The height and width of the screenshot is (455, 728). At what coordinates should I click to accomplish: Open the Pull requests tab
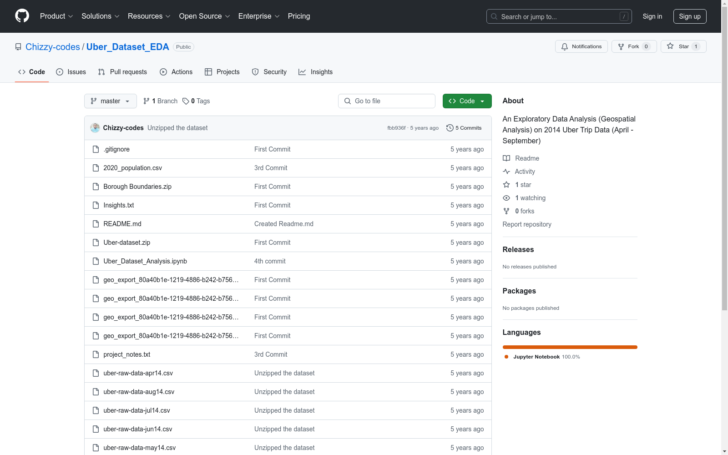pos(122,72)
